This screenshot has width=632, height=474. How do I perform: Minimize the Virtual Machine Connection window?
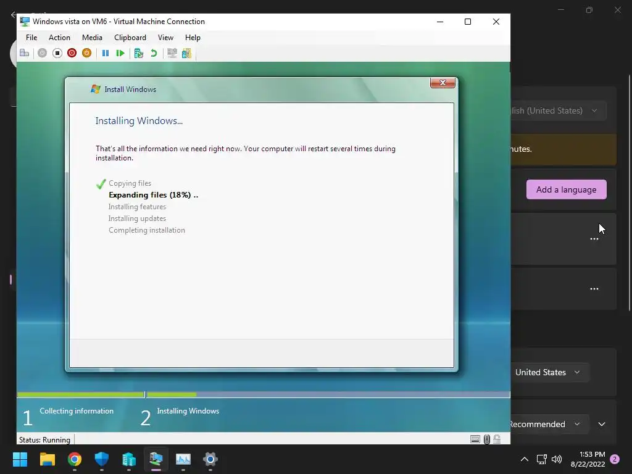click(440, 22)
